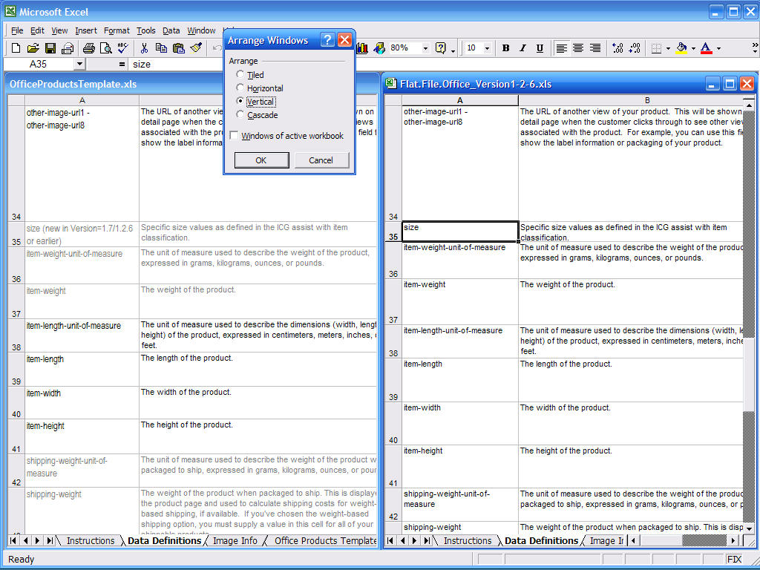Open the zoom percentage dropdown
The height and width of the screenshot is (570, 760).
(425, 48)
